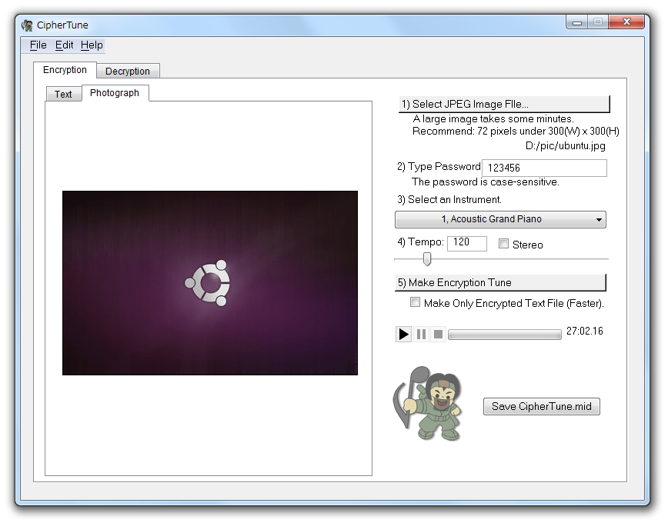Select the Encryption tab

65,70
